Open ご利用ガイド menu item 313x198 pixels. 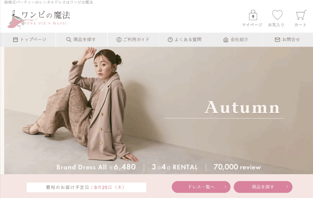coord(133,40)
